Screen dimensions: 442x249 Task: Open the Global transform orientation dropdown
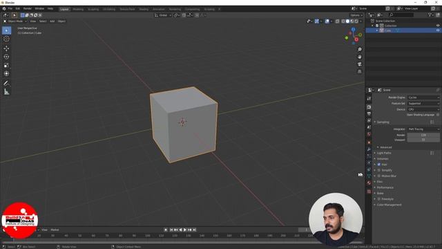tap(163, 15)
